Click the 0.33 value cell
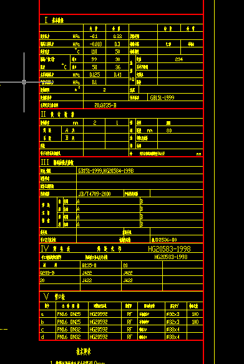 [117, 36]
